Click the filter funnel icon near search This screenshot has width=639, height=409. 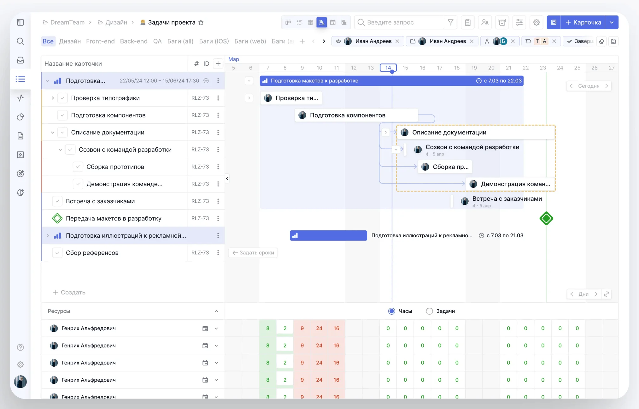[450, 22]
